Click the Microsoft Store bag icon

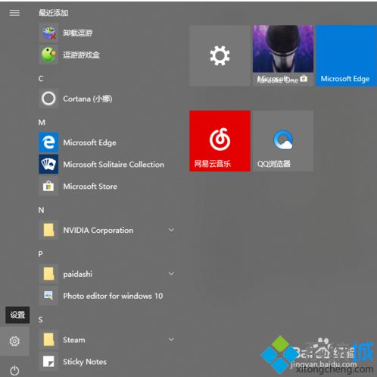tap(48, 187)
